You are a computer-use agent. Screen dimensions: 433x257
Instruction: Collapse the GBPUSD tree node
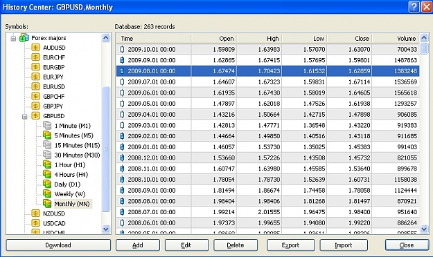pyautogui.click(x=24, y=117)
